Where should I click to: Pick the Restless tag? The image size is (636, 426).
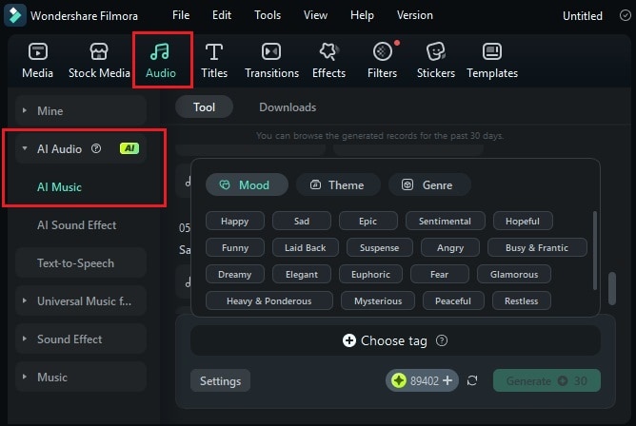tap(521, 300)
